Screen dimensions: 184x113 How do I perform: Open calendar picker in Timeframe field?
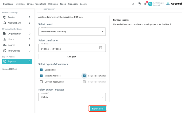101,48
